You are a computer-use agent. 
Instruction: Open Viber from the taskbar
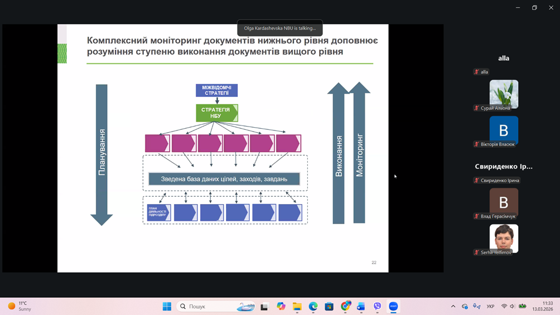[378, 306]
